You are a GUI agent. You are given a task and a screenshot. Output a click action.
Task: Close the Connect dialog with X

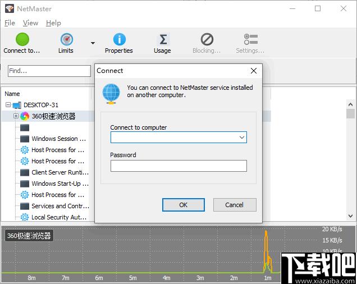point(254,71)
